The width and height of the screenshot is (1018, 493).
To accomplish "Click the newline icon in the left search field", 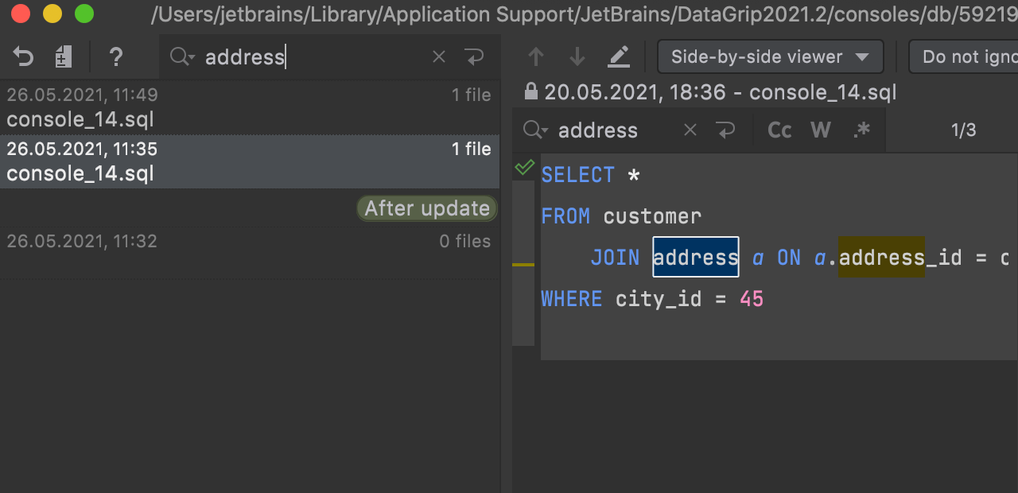I will coord(474,57).
